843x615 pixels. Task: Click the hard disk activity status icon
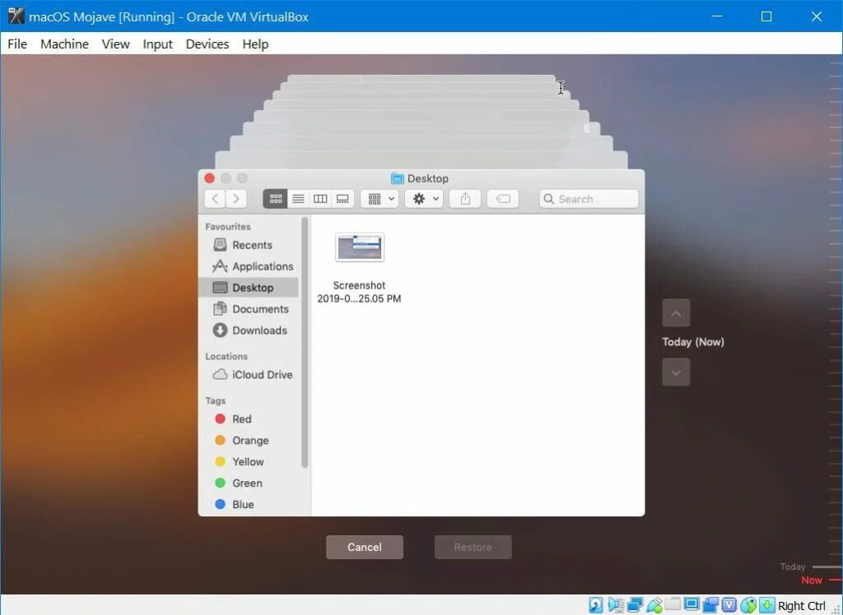click(x=596, y=605)
